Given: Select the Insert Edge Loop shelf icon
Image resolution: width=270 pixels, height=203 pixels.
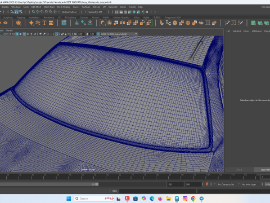Looking at the screenshot, I should pos(233,23).
